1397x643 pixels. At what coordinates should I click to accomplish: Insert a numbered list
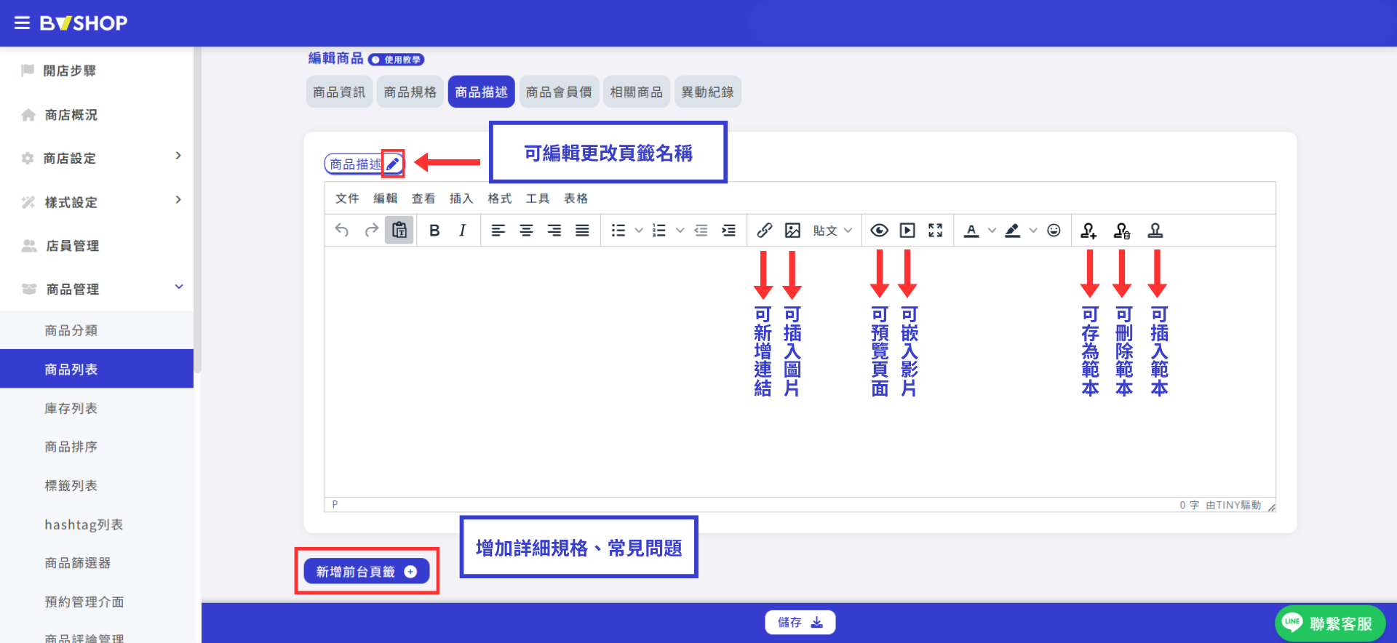(659, 231)
